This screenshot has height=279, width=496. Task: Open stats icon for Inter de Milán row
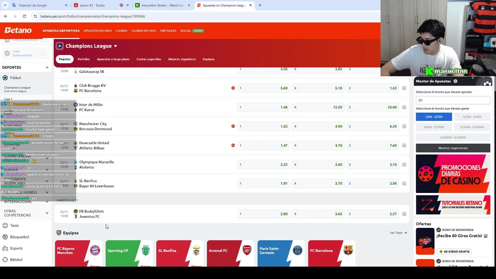(404, 107)
